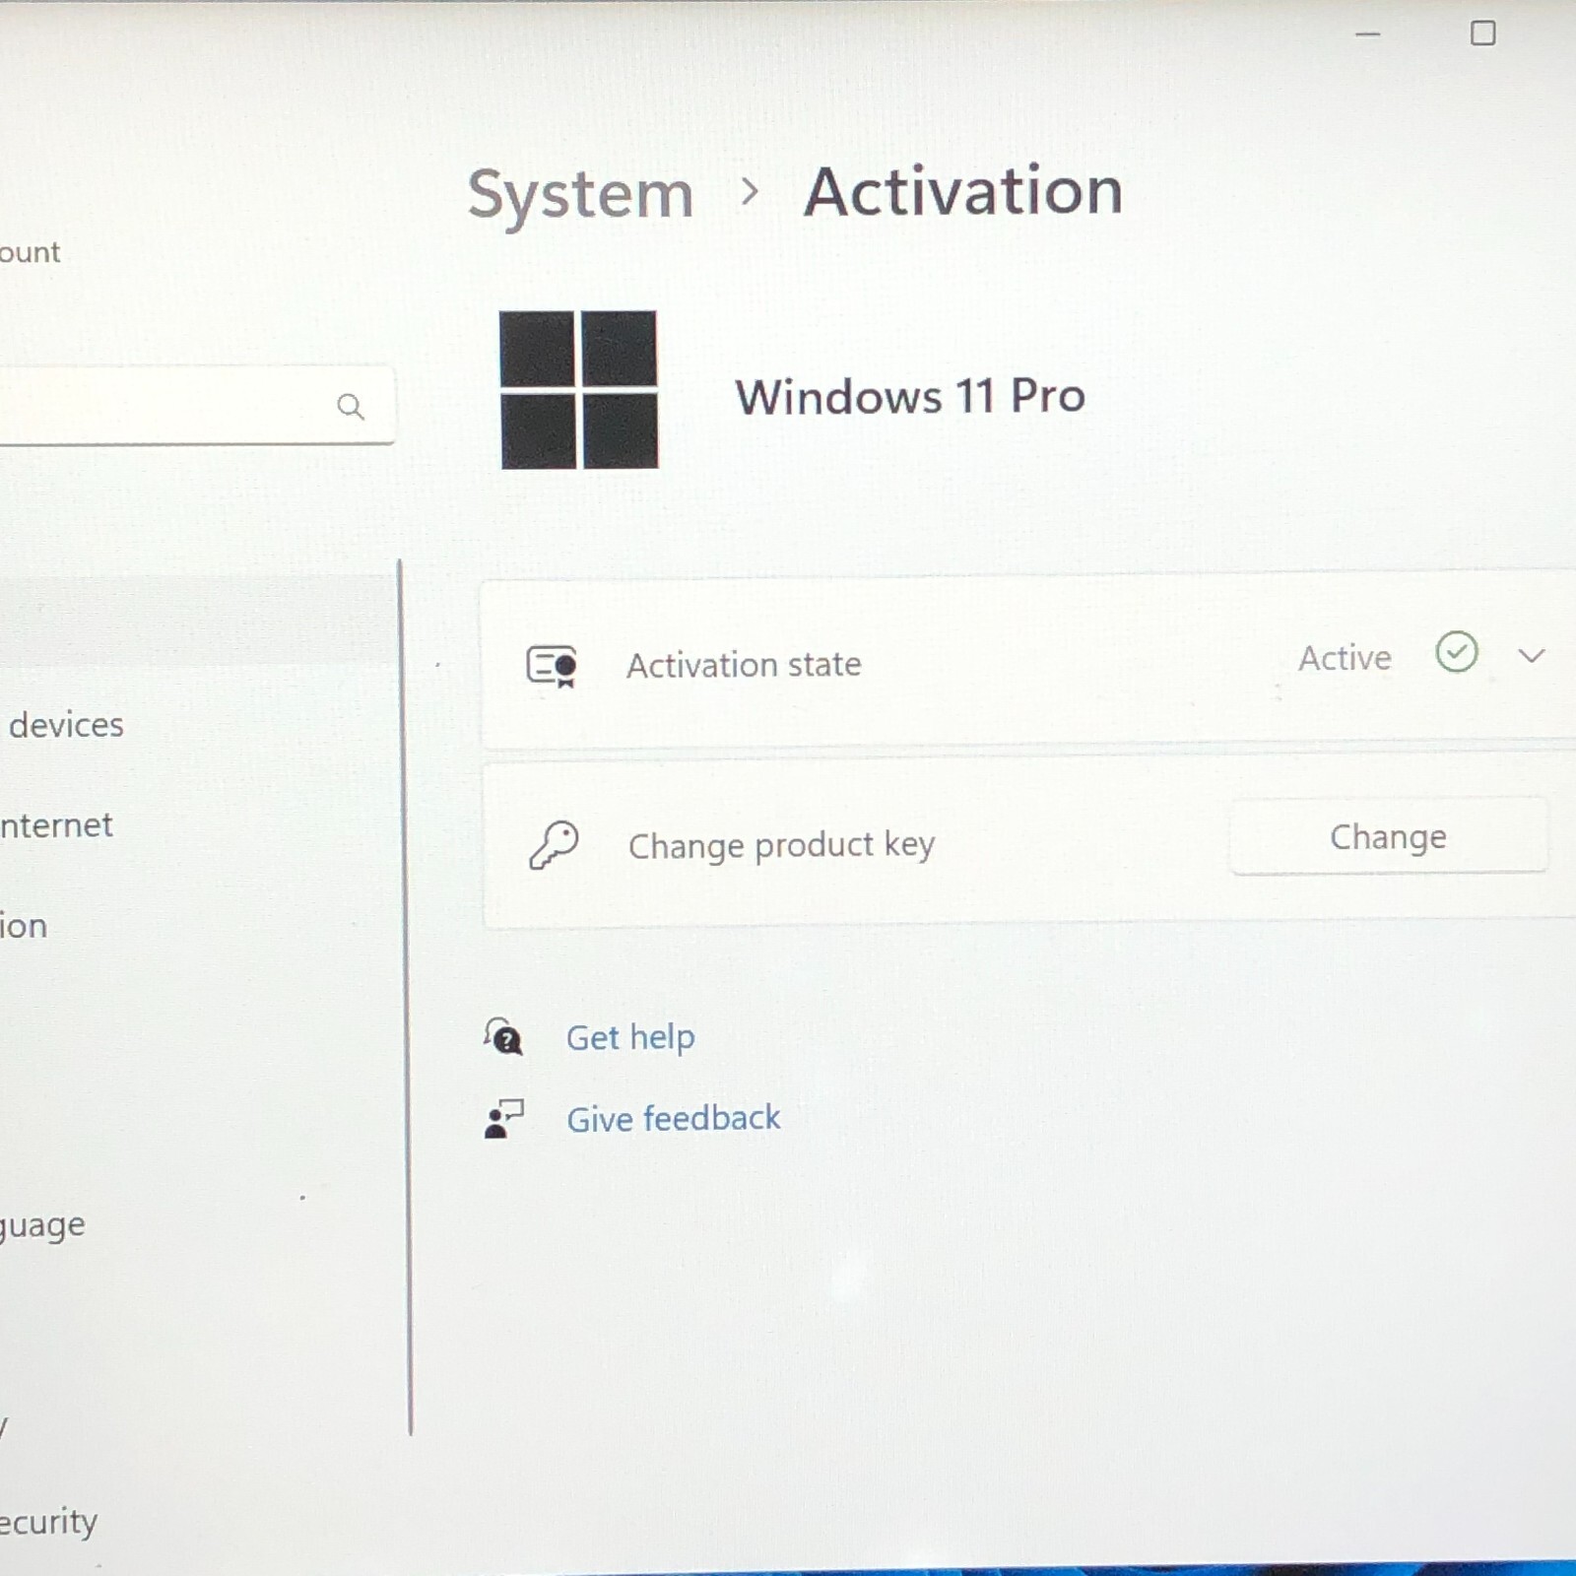Click the settings search box
This screenshot has height=1576, width=1576.
(195, 405)
